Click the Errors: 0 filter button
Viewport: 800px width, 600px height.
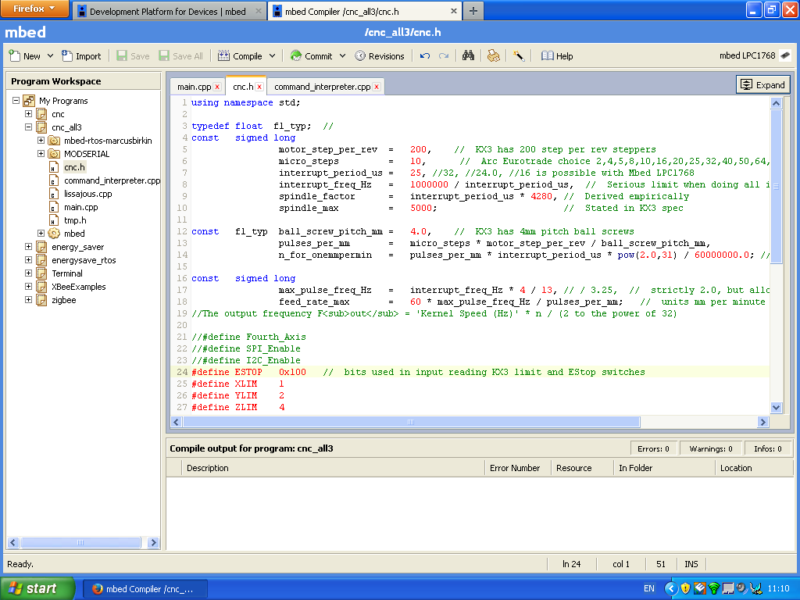tap(653, 448)
